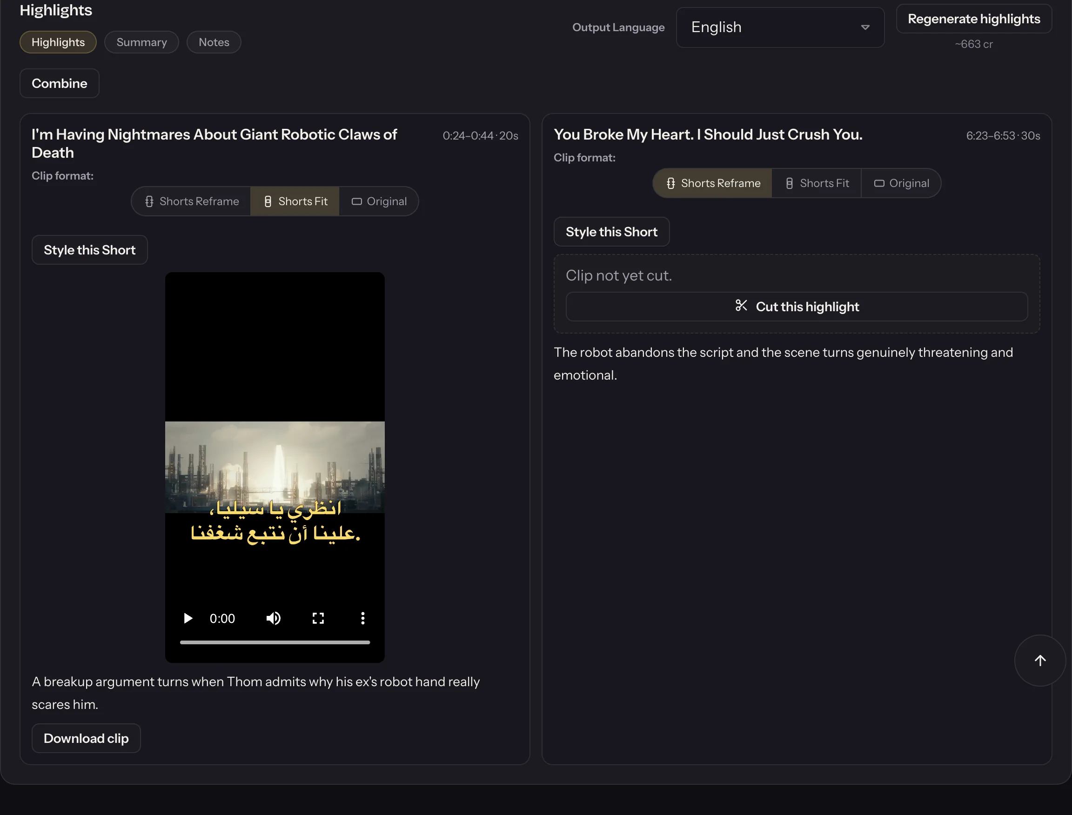Switch to the Notes tab
The width and height of the screenshot is (1072, 815).
coord(214,42)
